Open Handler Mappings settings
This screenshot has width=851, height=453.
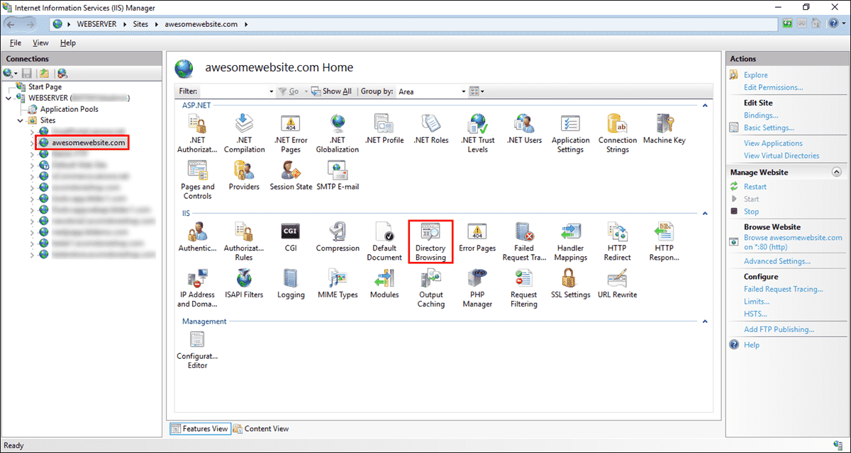coord(570,241)
